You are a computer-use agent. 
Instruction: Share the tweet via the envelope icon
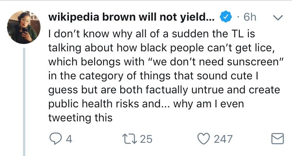click(x=277, y=139)
